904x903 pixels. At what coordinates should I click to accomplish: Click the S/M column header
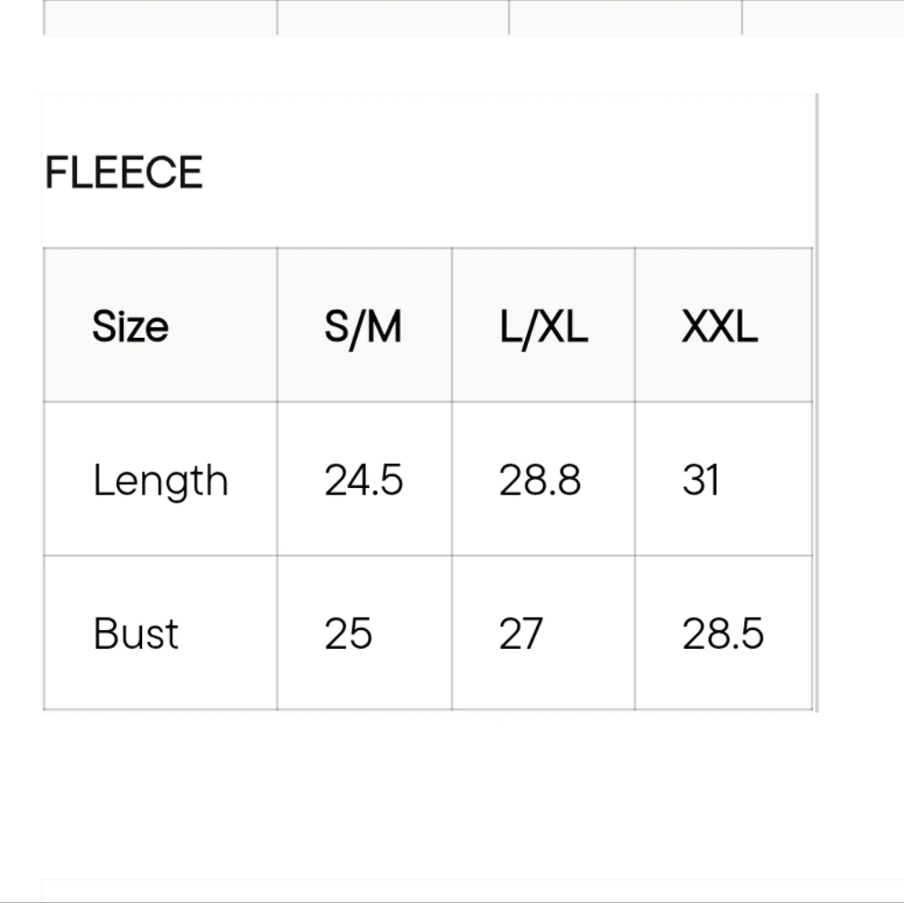(x=364, y=325)
